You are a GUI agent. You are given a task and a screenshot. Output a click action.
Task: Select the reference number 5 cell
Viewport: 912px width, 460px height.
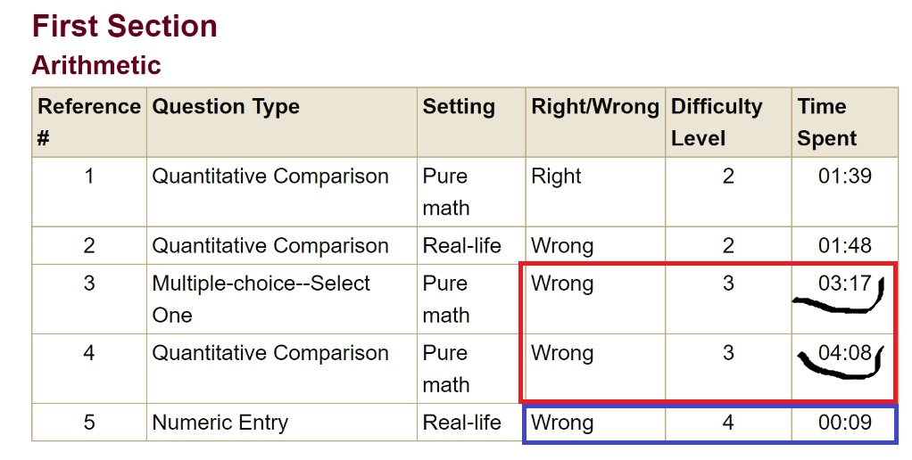click(89, 423)
